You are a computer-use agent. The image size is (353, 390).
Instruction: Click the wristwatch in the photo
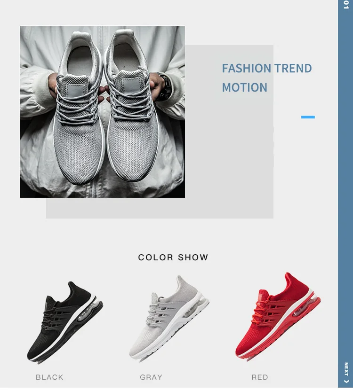pyautogui.click(x=164, y=87)
